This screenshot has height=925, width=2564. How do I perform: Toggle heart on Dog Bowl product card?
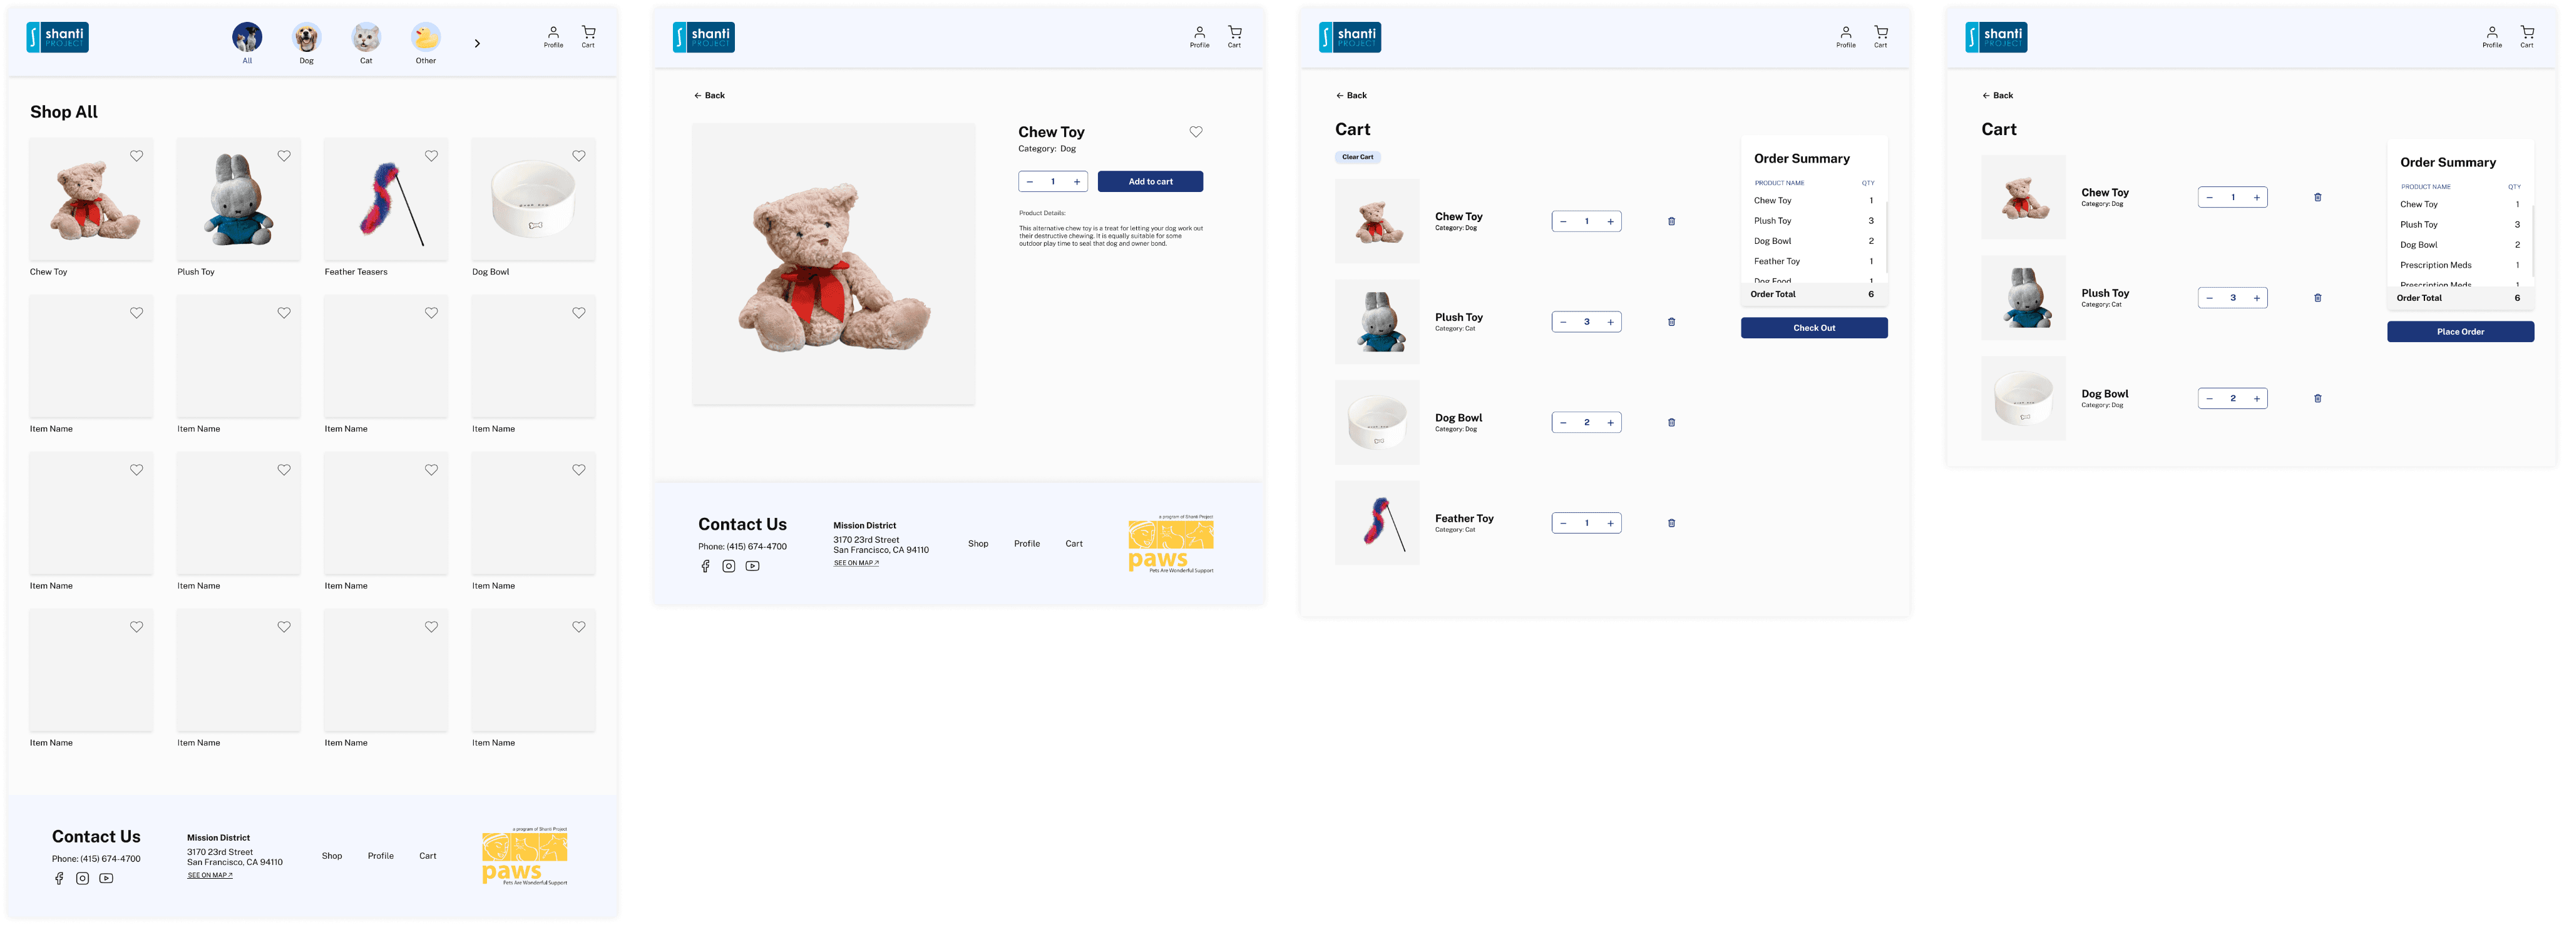click(578, 155)
